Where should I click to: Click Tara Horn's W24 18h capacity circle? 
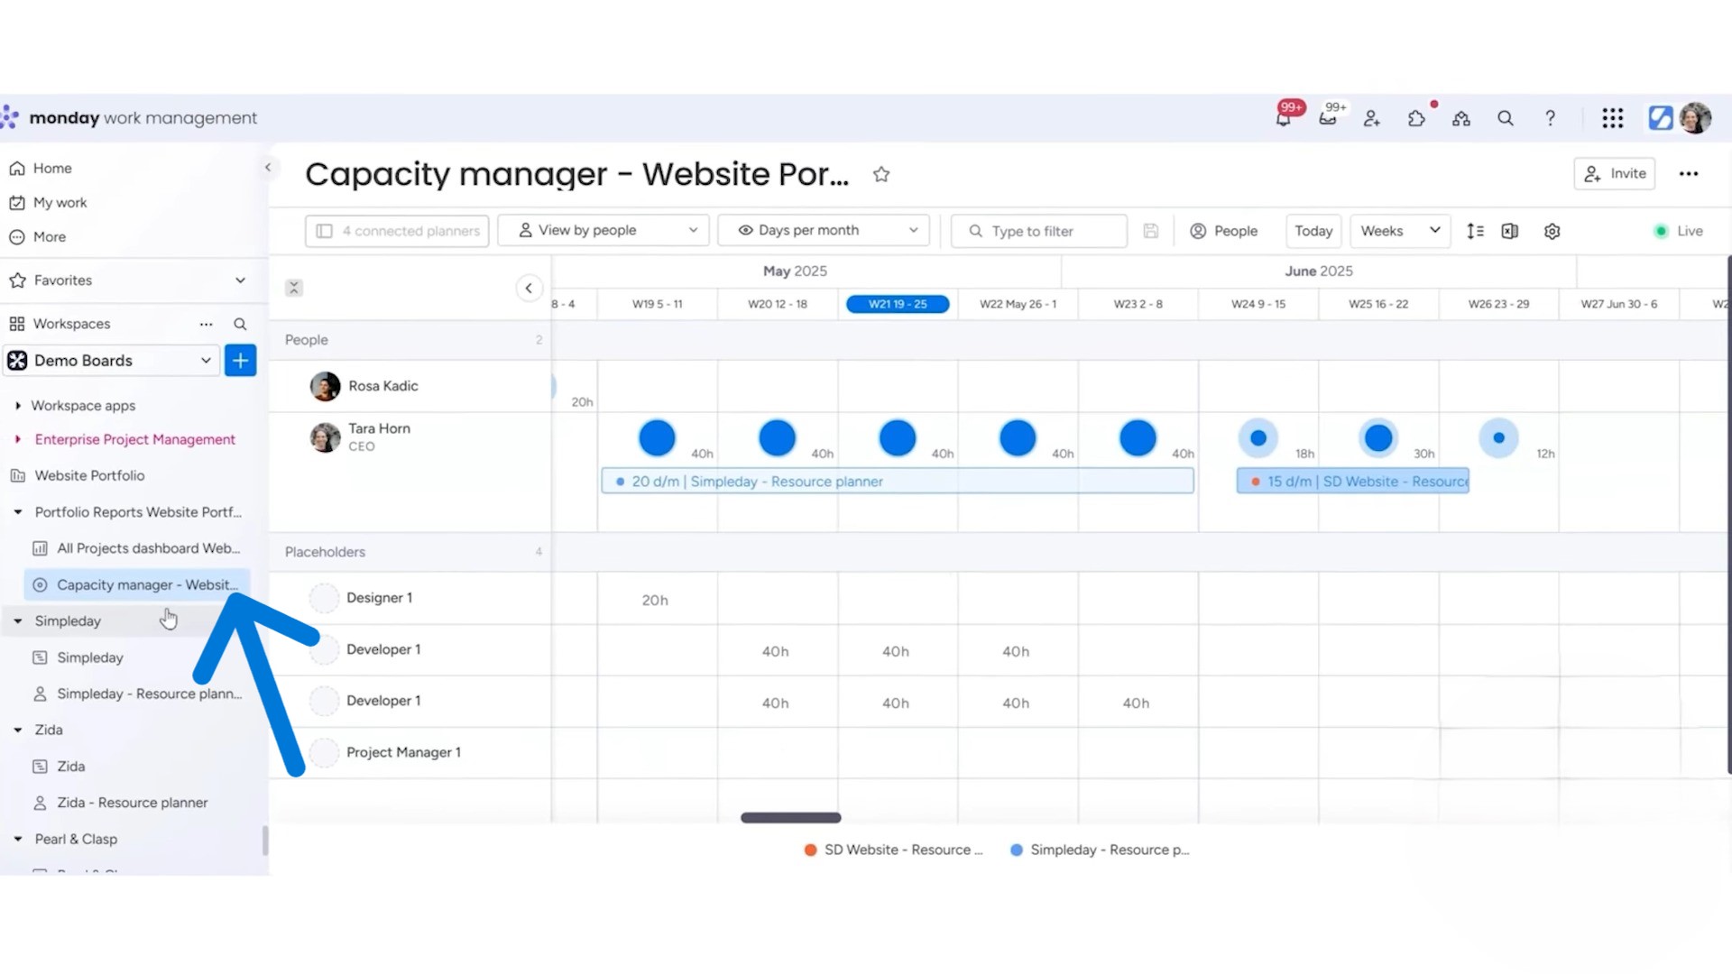click(1258, 438)
